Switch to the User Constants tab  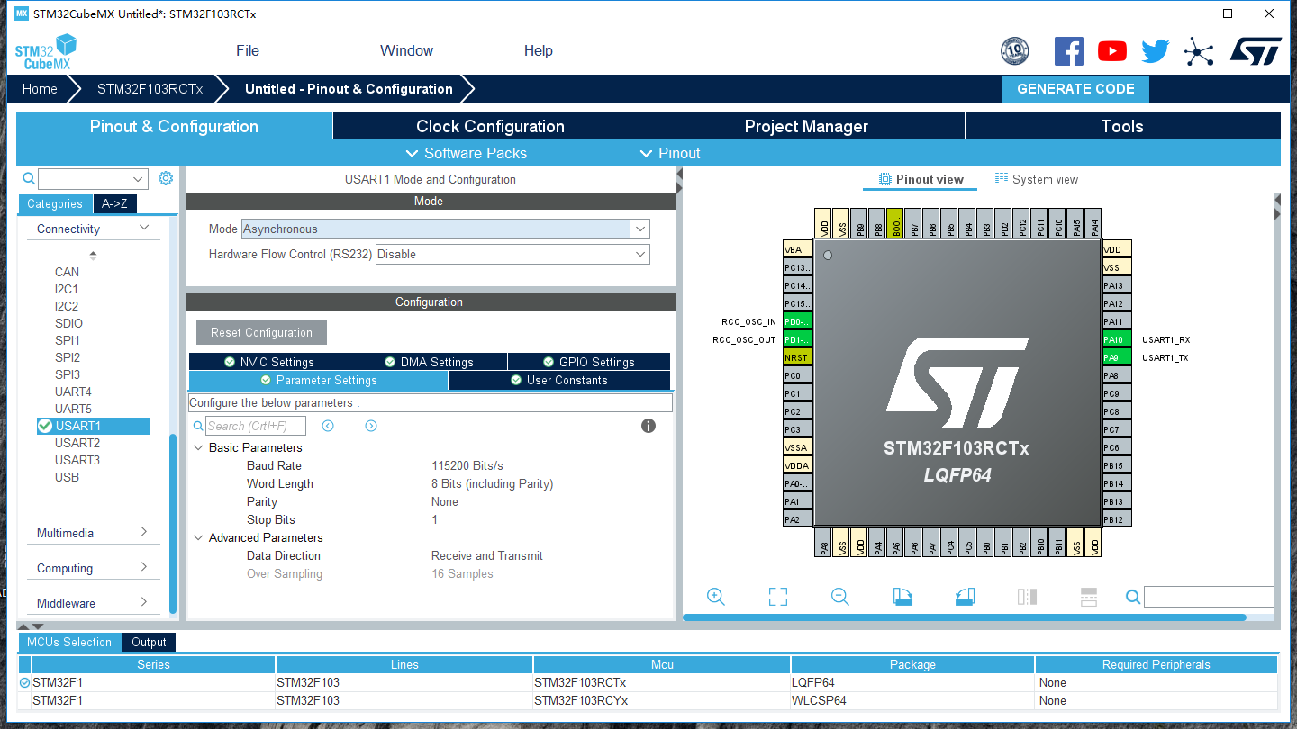pos(559,380)
